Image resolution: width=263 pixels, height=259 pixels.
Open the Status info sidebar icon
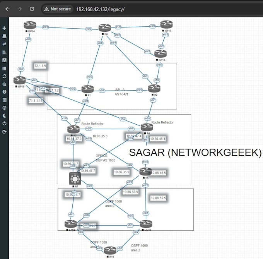click(x=4, y=92)
